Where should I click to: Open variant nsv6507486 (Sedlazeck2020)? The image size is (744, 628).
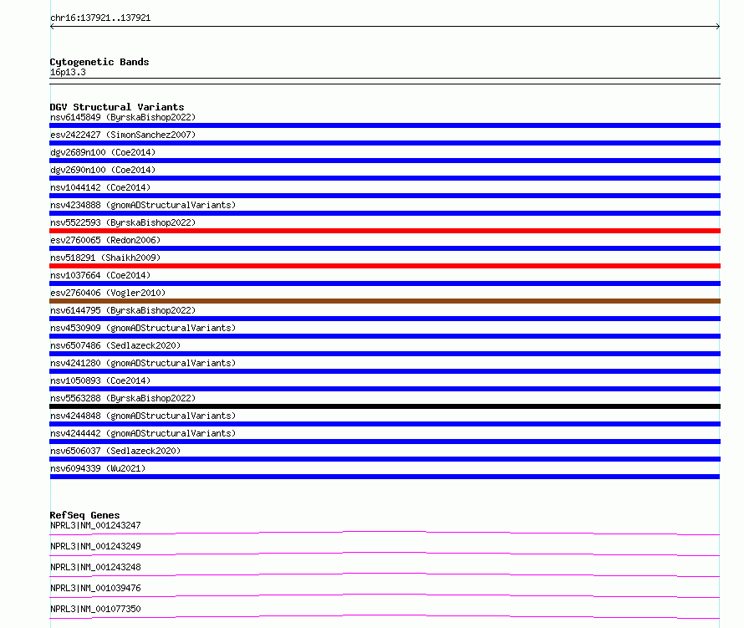[x=115, y=345]
